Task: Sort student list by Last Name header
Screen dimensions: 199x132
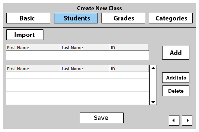Action: pyautogui.click(x=85, y=69)
